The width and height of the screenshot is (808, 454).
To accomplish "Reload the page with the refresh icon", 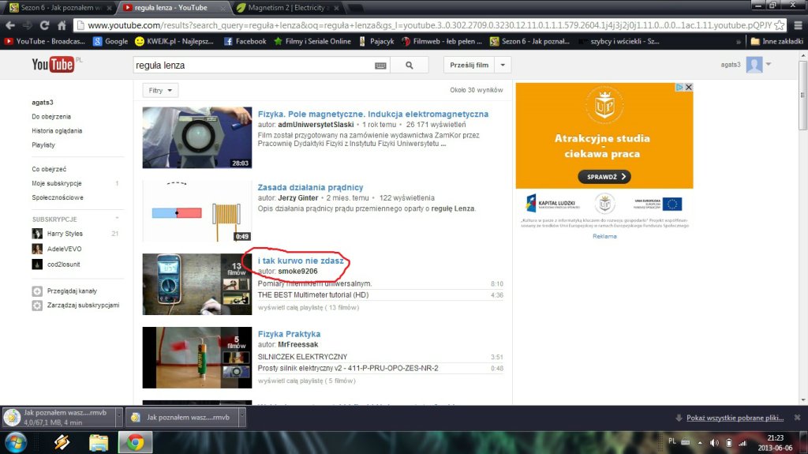I will [x=44, y=25].
